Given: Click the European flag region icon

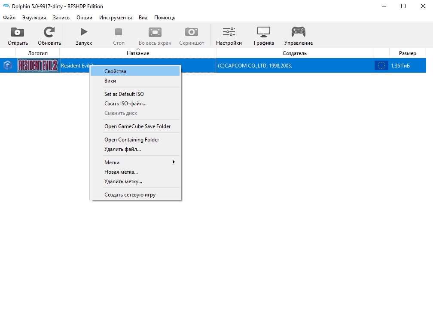Looking at the screenshot, I should (x=381, y=65).
